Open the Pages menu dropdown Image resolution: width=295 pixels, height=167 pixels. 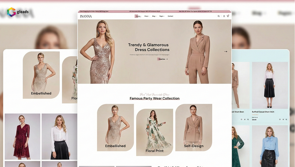tap(162, 16)
